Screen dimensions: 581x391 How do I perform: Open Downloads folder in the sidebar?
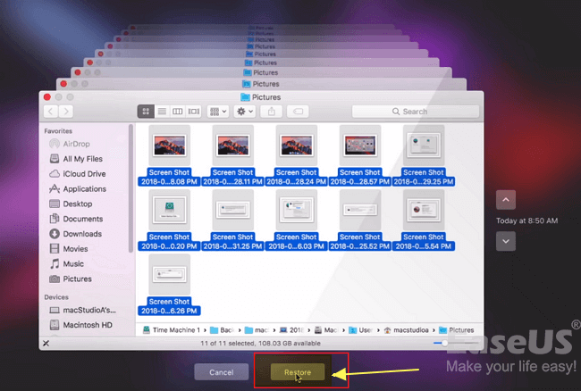(81, 234)
